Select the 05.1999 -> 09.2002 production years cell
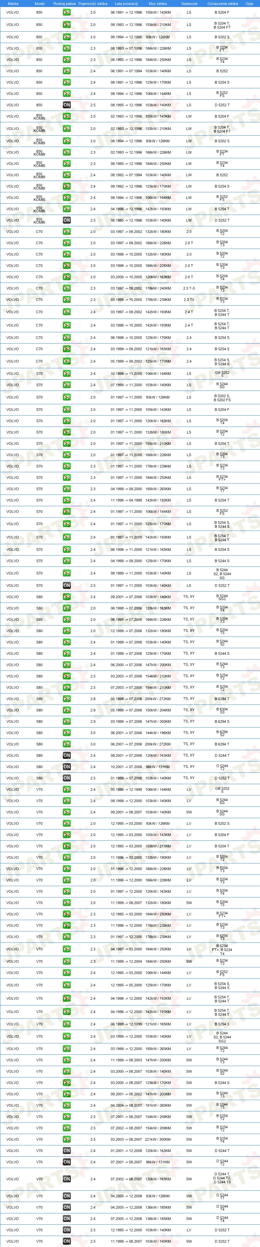 coord(126,361)
